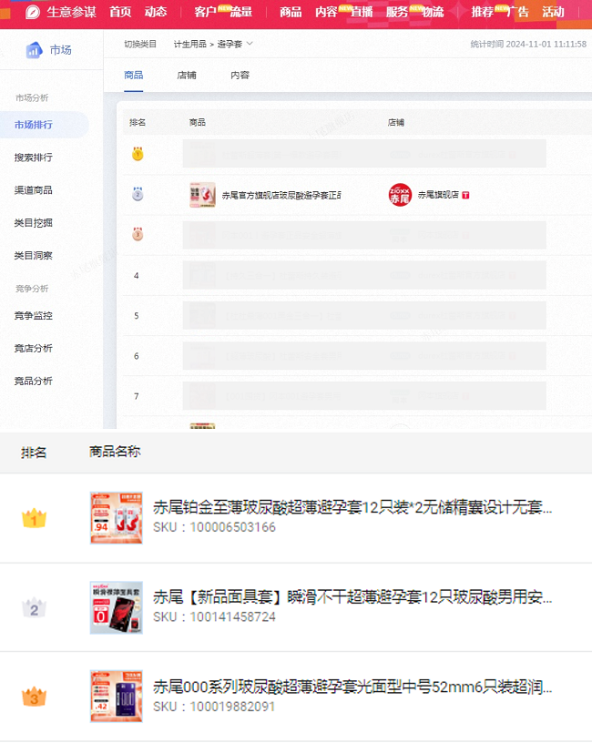Open the 广告 menu item
Image resolution: width=592 pixels, height=743 pixels.
point(517,12)
